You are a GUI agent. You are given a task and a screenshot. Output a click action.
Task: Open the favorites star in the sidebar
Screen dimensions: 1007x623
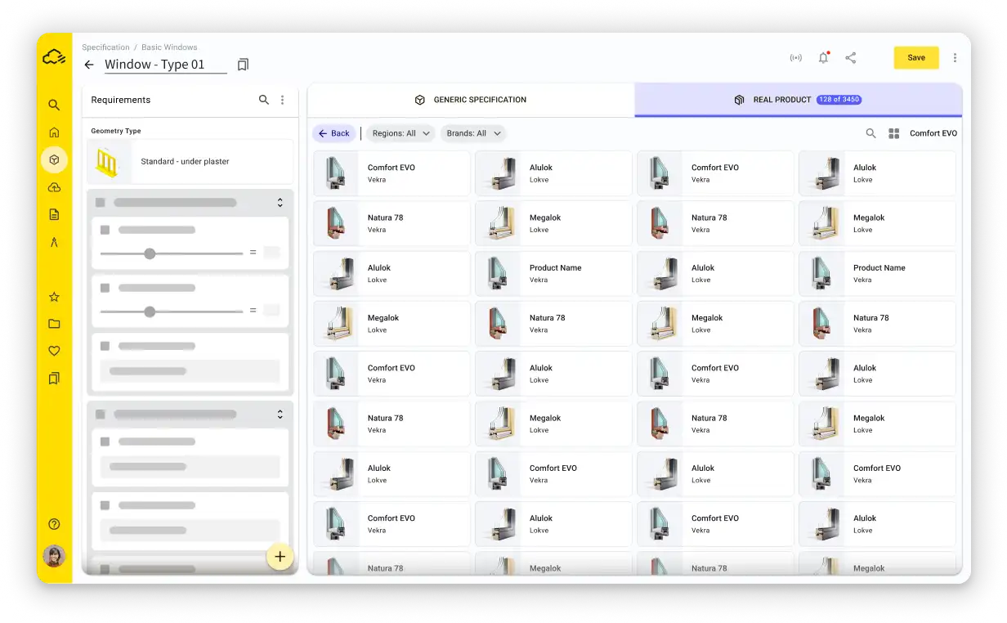54,297
